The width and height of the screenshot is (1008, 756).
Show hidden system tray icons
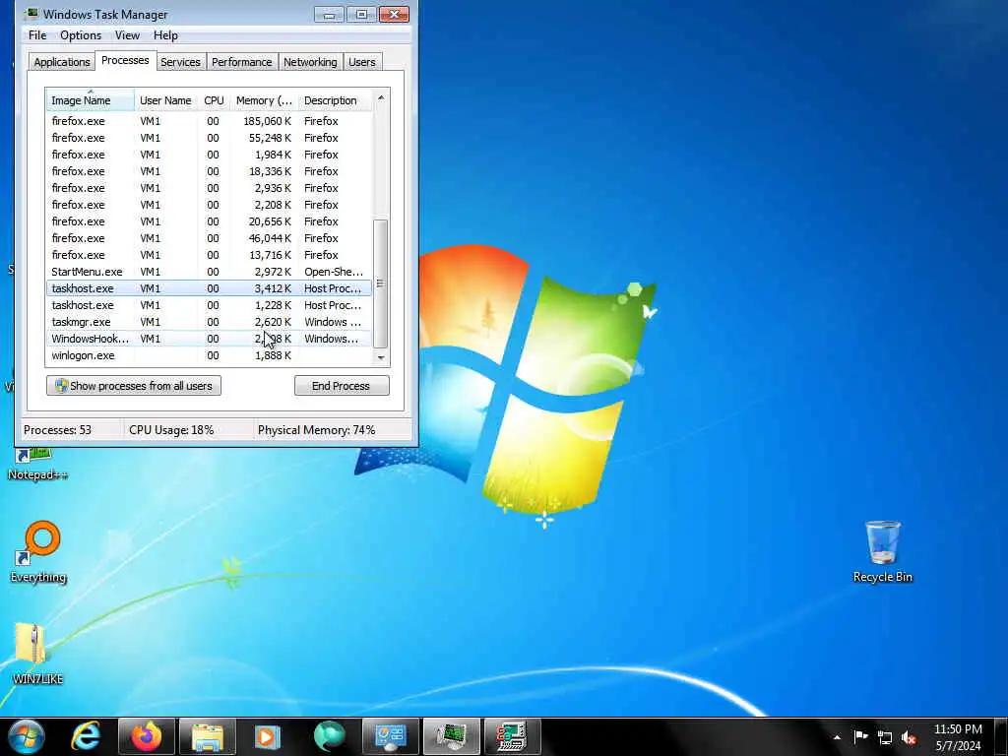(837, 737)
